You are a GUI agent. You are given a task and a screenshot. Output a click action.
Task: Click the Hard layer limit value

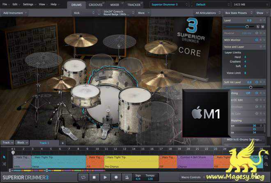(x=245, y=57)
